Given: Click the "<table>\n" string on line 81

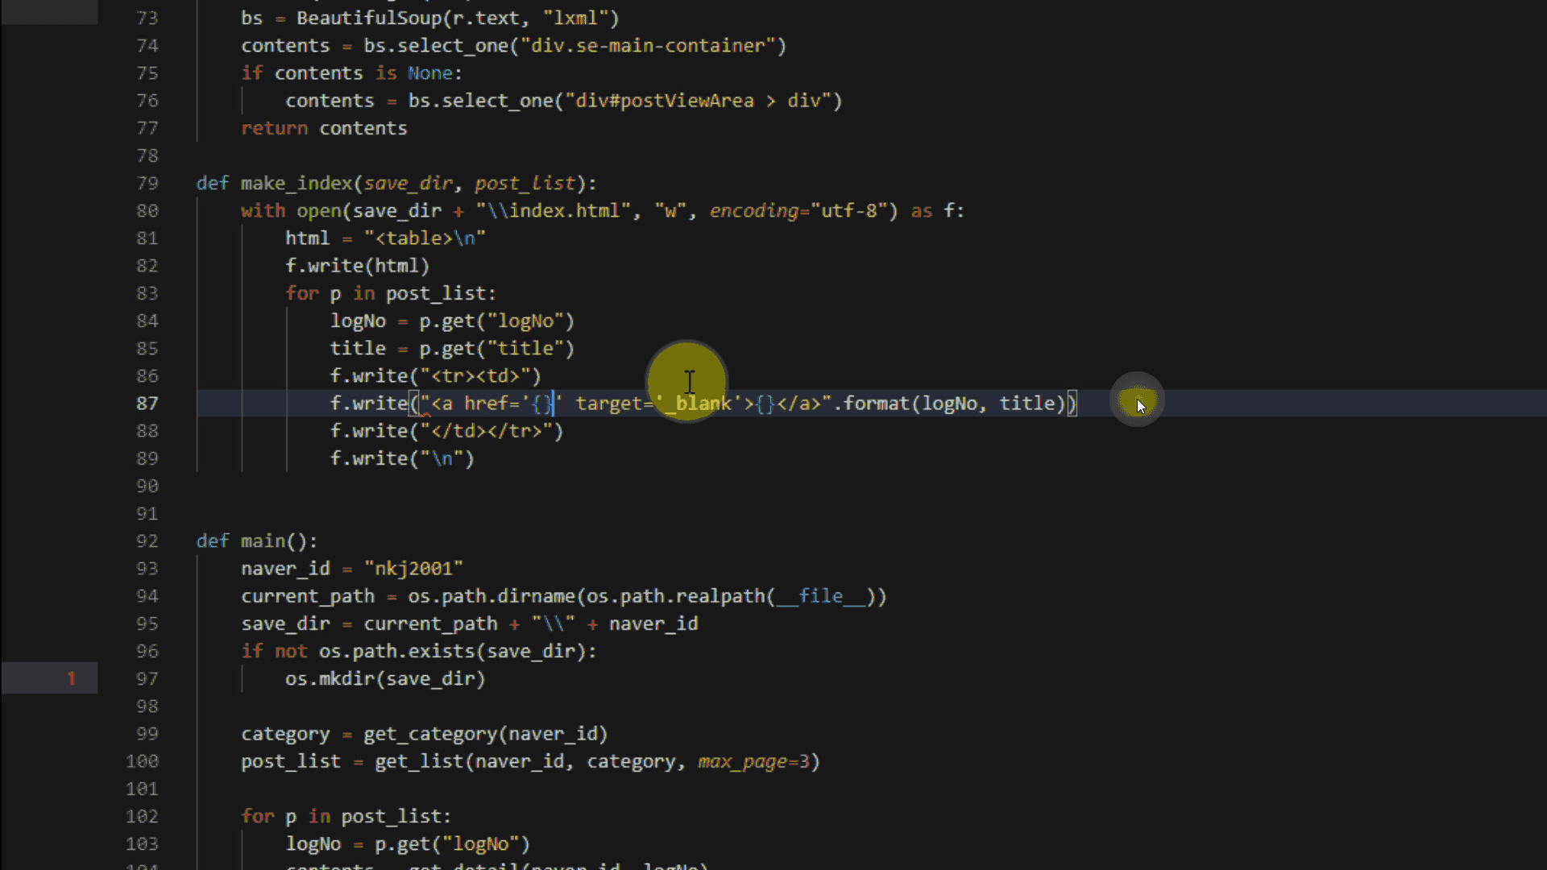Looking at the screenshot, I should pos(425,238).
